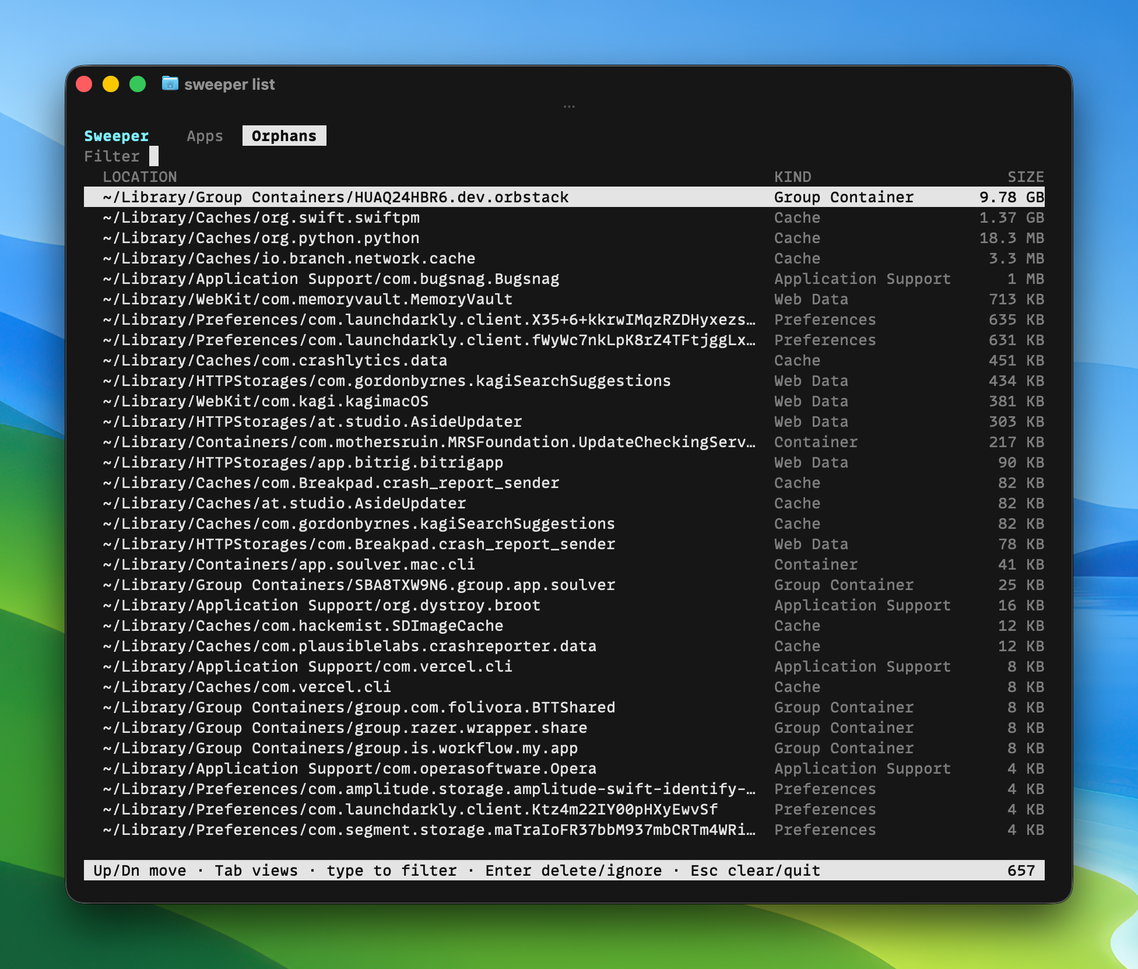
Task: Select the com.segment.storage preferences row
Action: pyautogui.click(x=564, y=830)
